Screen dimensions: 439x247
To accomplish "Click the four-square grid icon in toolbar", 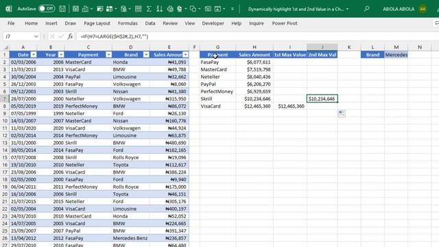I will tap(110, 9).
